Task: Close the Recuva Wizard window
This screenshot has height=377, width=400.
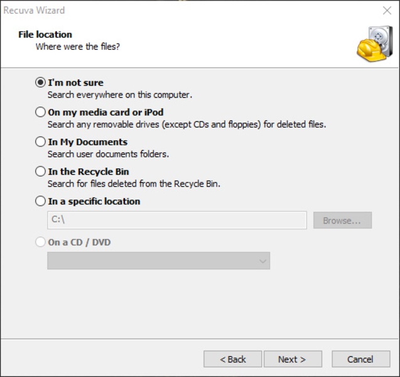Action: click(x=387, y=11)
